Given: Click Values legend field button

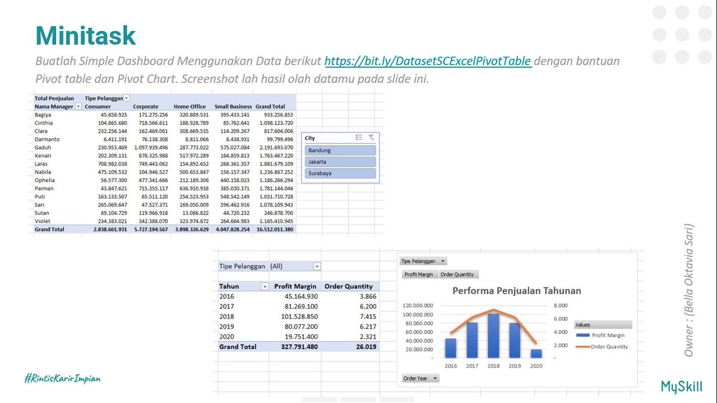Looking at the screenshot, I should coord(602,325).
